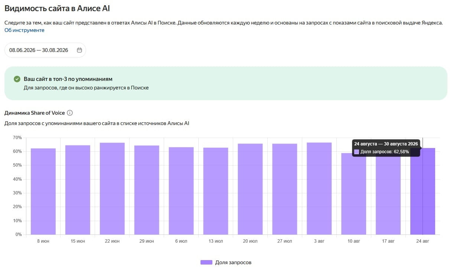Viewport: 450px width, 269px height.
Task: Open the calendar icon in date field
Action: (x=79, y=50)
